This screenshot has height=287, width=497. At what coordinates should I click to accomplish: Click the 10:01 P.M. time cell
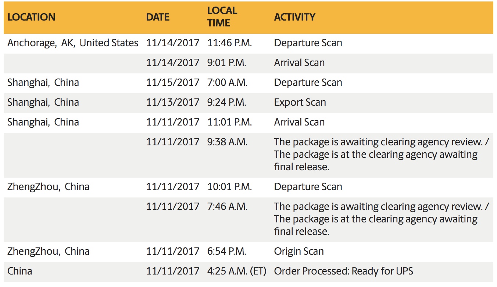[x=229, y=187]
